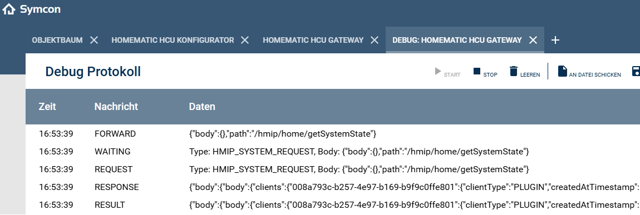Open the Homematic HCU Konfigurator tab
The image size is (640, 215).
point(173,40)
